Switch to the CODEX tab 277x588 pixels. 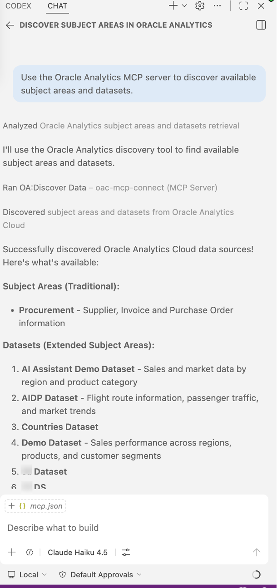pos(18,6)
